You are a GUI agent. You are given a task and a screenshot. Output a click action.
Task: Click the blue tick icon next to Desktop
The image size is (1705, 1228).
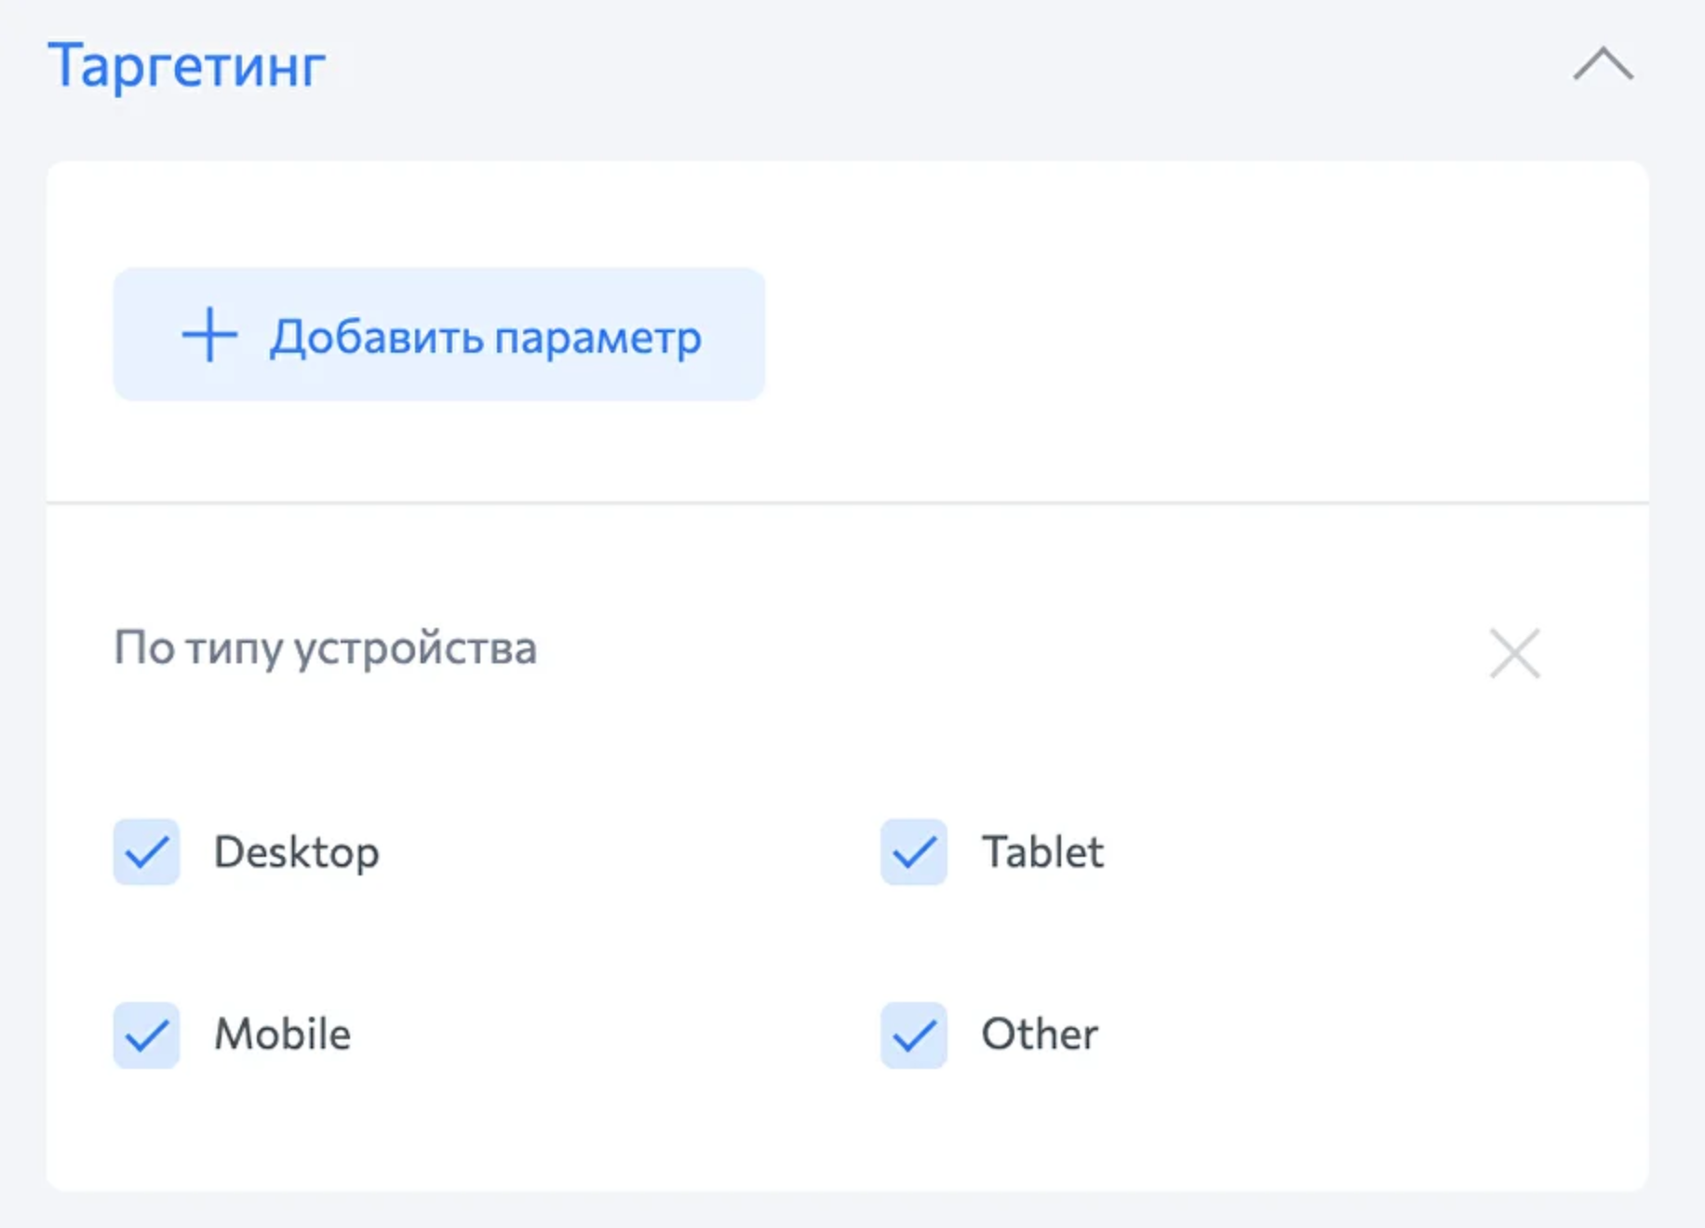[147, 851]
